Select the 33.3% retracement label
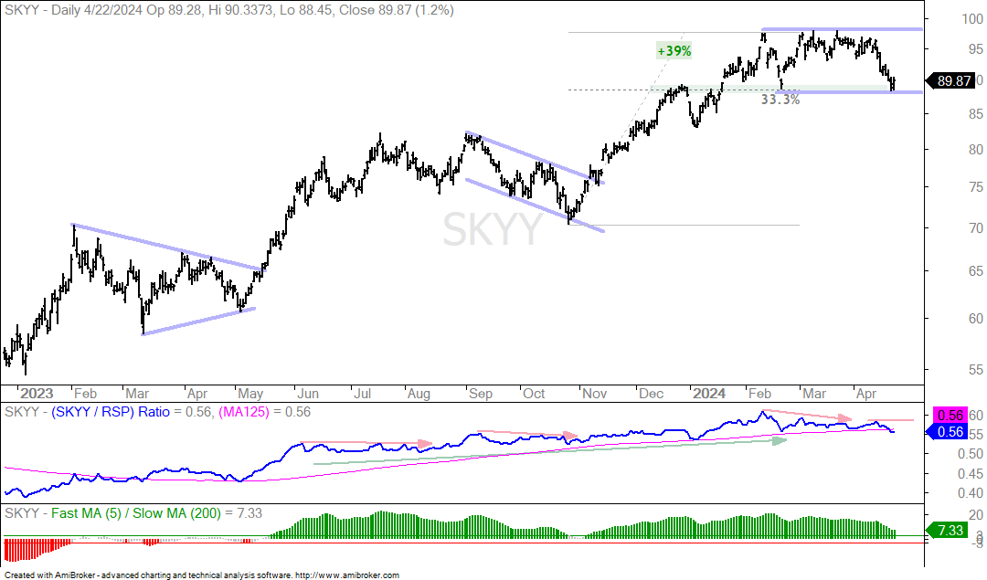 780,100
